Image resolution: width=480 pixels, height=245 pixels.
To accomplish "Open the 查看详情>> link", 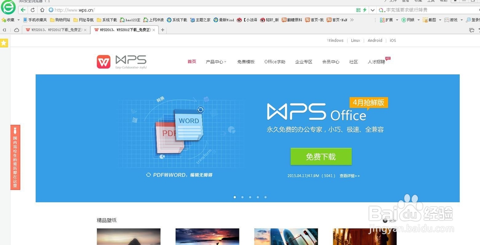I will pyautogui.click(x=349, y=176).
